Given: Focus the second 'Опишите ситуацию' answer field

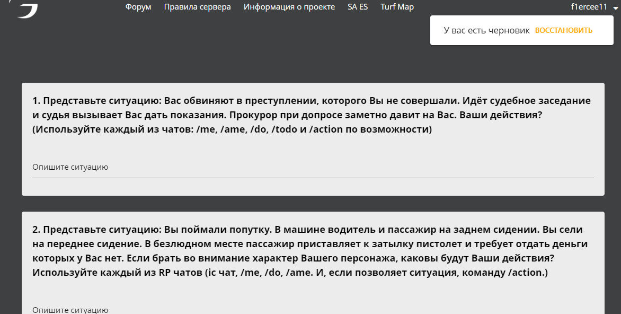Looking at the screenshot, I should (x=313, y=309).
